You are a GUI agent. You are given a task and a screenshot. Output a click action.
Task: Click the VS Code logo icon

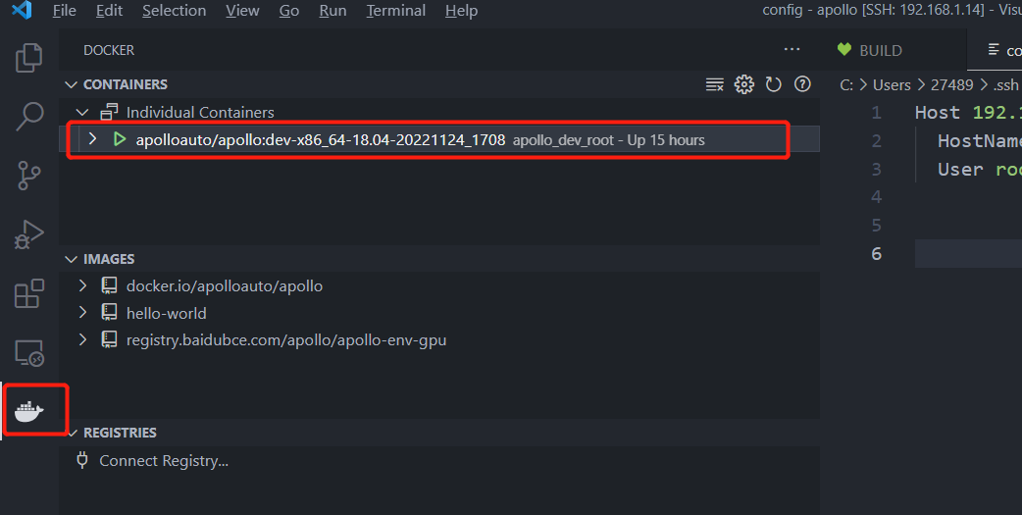pyautogui.click(x=22, y=11)
